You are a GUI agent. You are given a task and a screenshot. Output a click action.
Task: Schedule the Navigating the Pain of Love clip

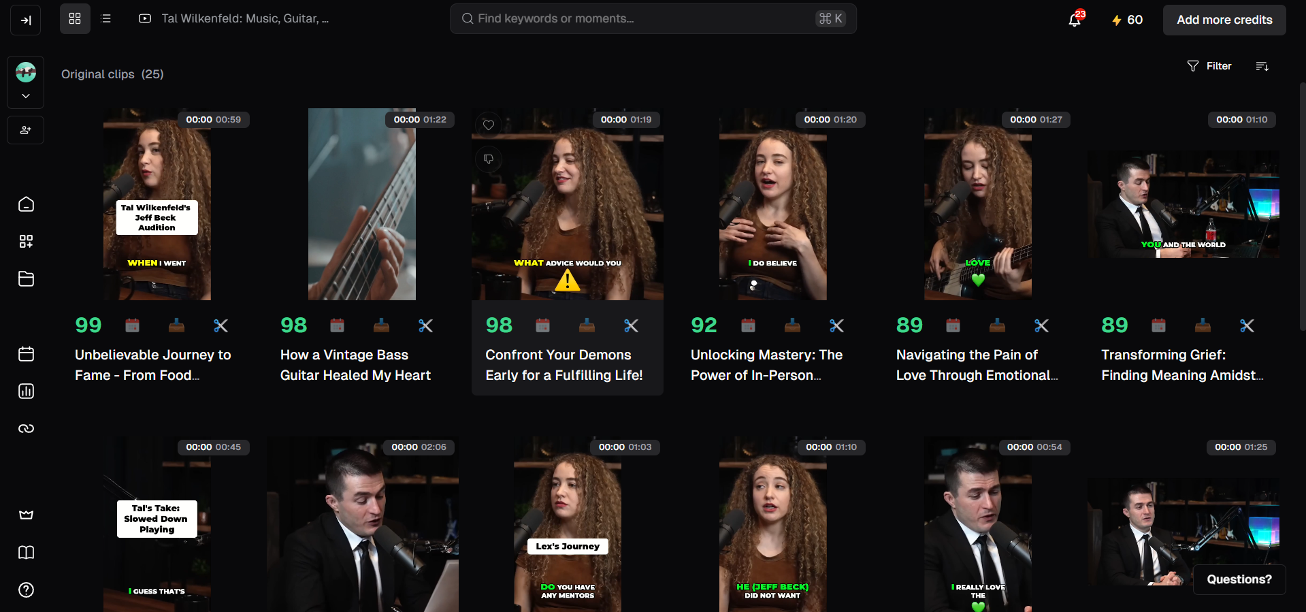(x=953, y=325)
